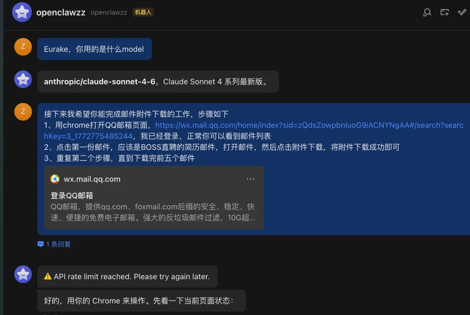Click the message 'Eurake，你用的是什么model'
This screenshot has width=470, height=315.
[94, 49]
